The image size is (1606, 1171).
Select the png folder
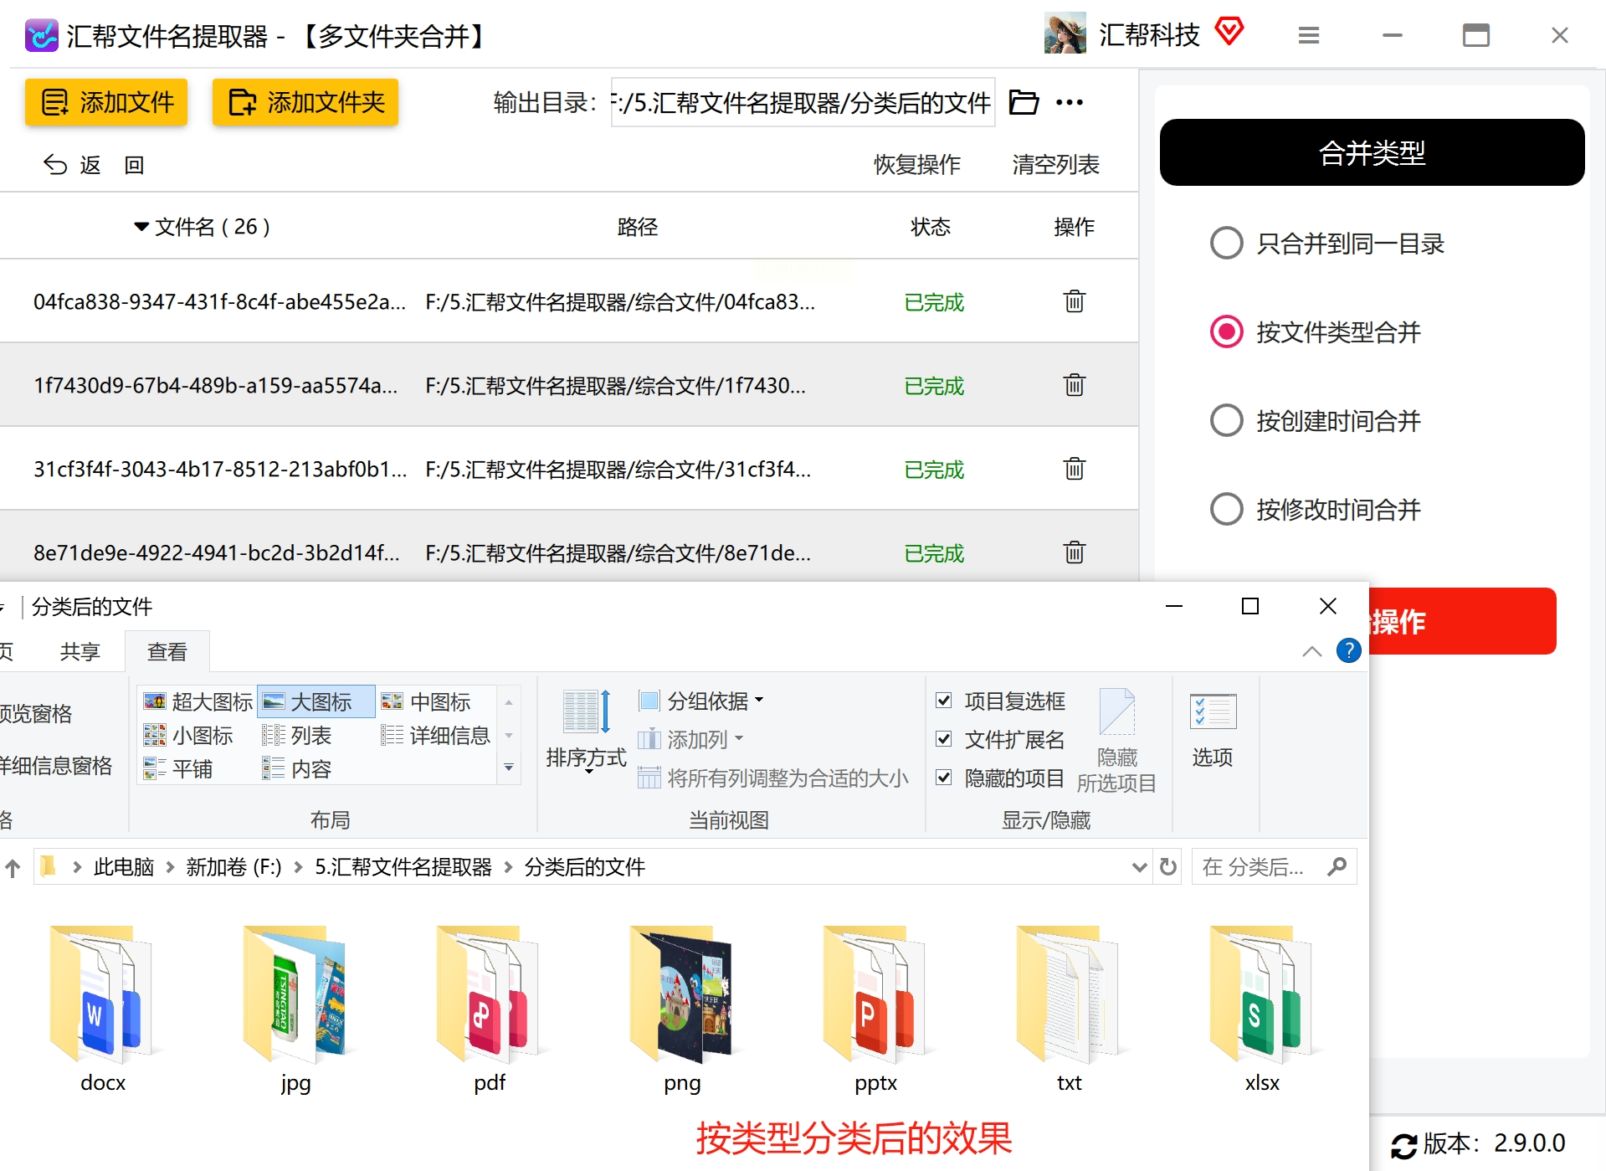click(x=682, y=1009)
